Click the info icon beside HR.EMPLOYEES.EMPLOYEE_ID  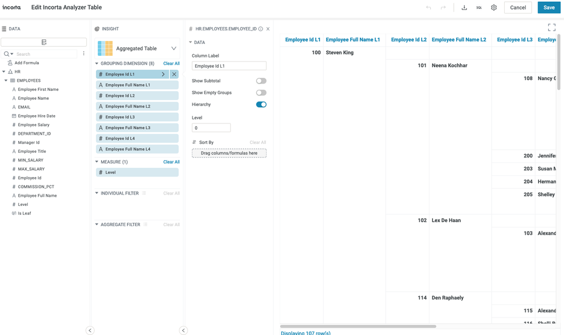[261, 29]
